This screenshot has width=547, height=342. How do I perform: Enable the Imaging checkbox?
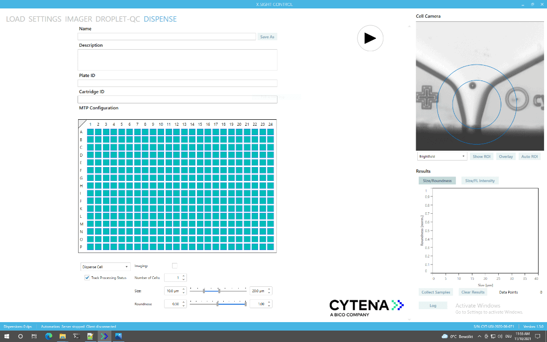[x=175, y=266]
